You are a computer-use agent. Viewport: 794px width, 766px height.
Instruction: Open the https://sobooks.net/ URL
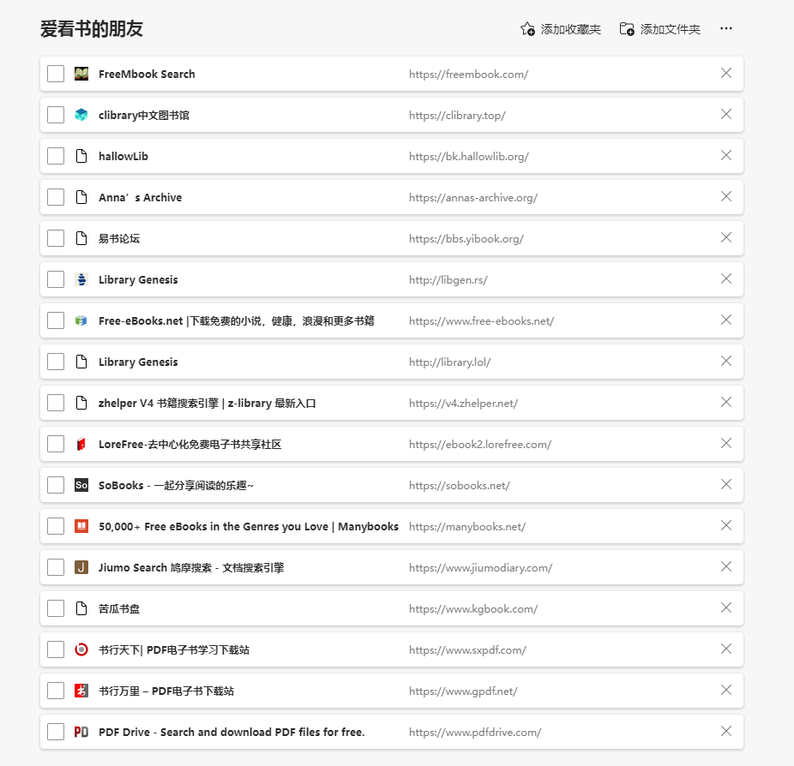click(x=460, y=486)
